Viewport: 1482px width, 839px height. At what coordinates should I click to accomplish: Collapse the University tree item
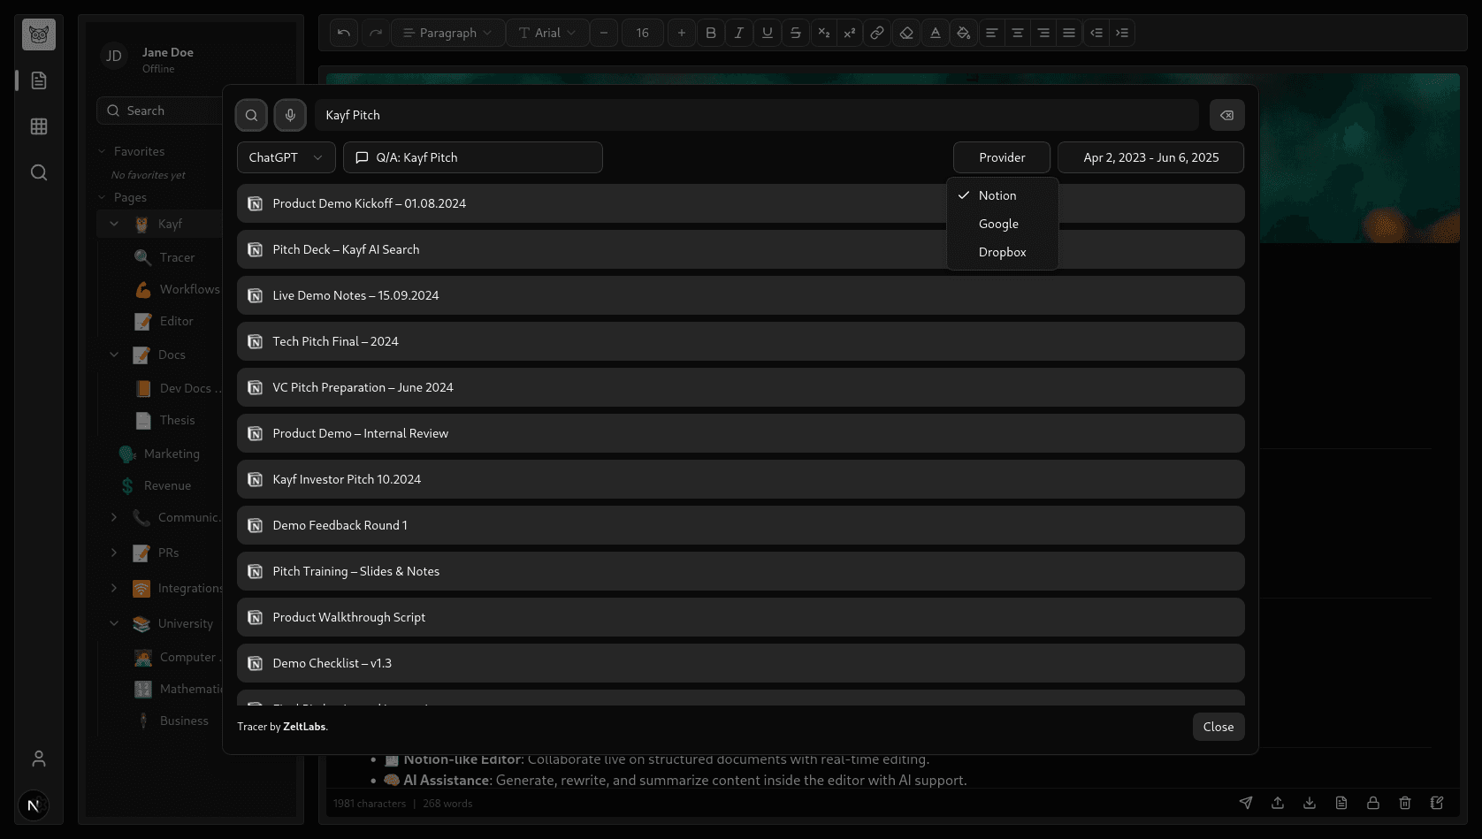pyautogui.click(x=114, y=623)
